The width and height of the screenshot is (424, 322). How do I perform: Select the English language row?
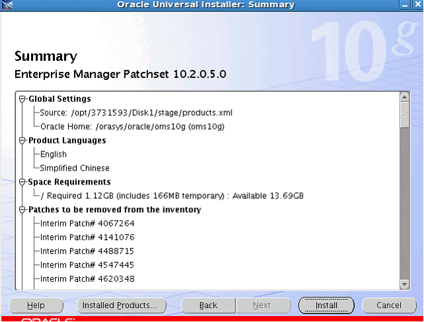54,154
